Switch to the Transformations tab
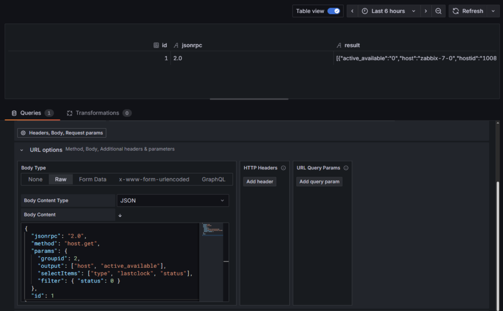 click(97, 113)
